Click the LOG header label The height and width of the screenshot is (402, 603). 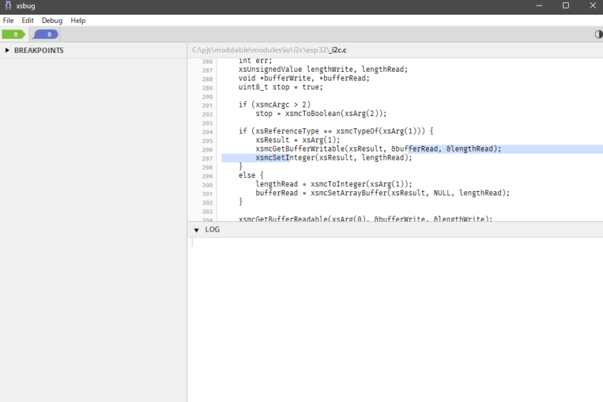tap(212, 230)
